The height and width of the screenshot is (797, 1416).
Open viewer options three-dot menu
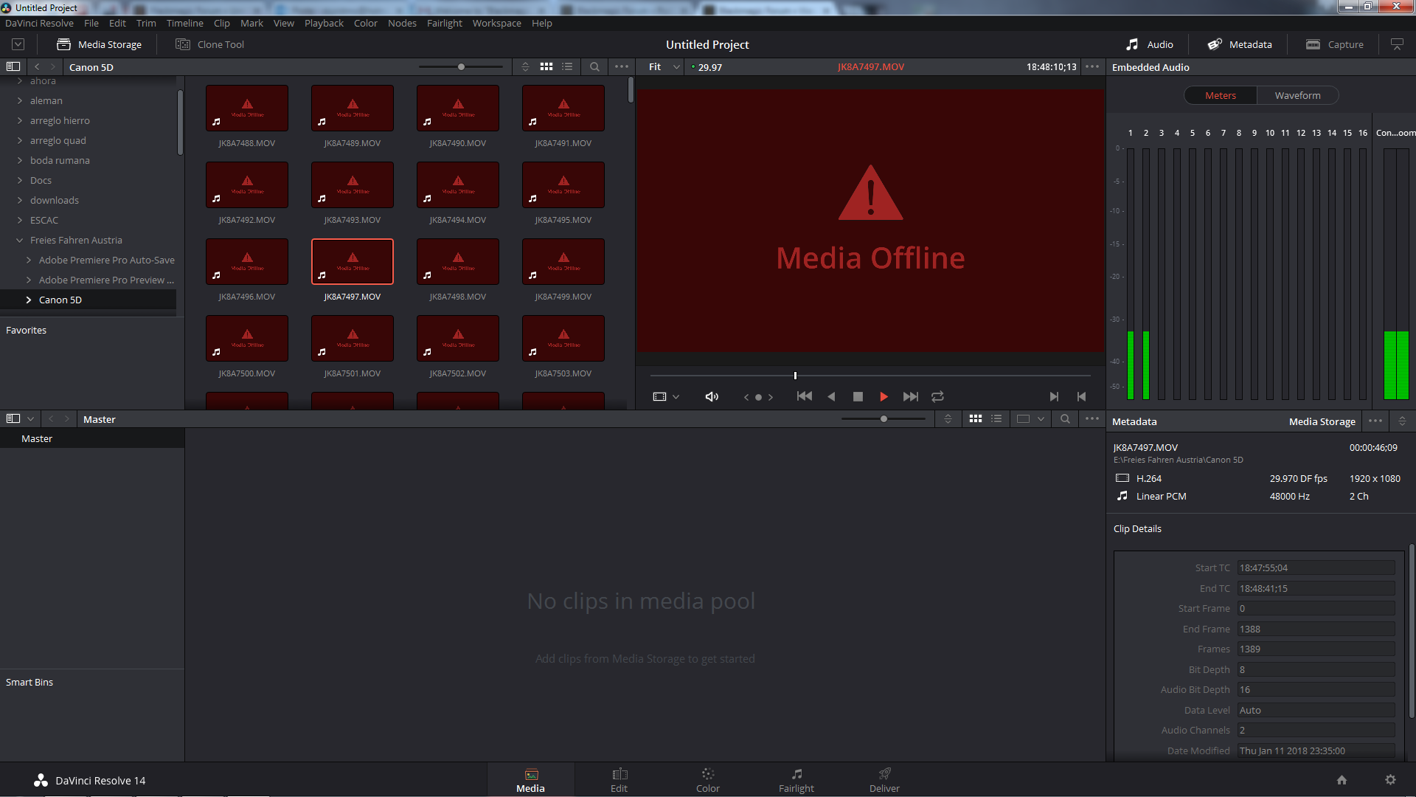click(1092, 66)
